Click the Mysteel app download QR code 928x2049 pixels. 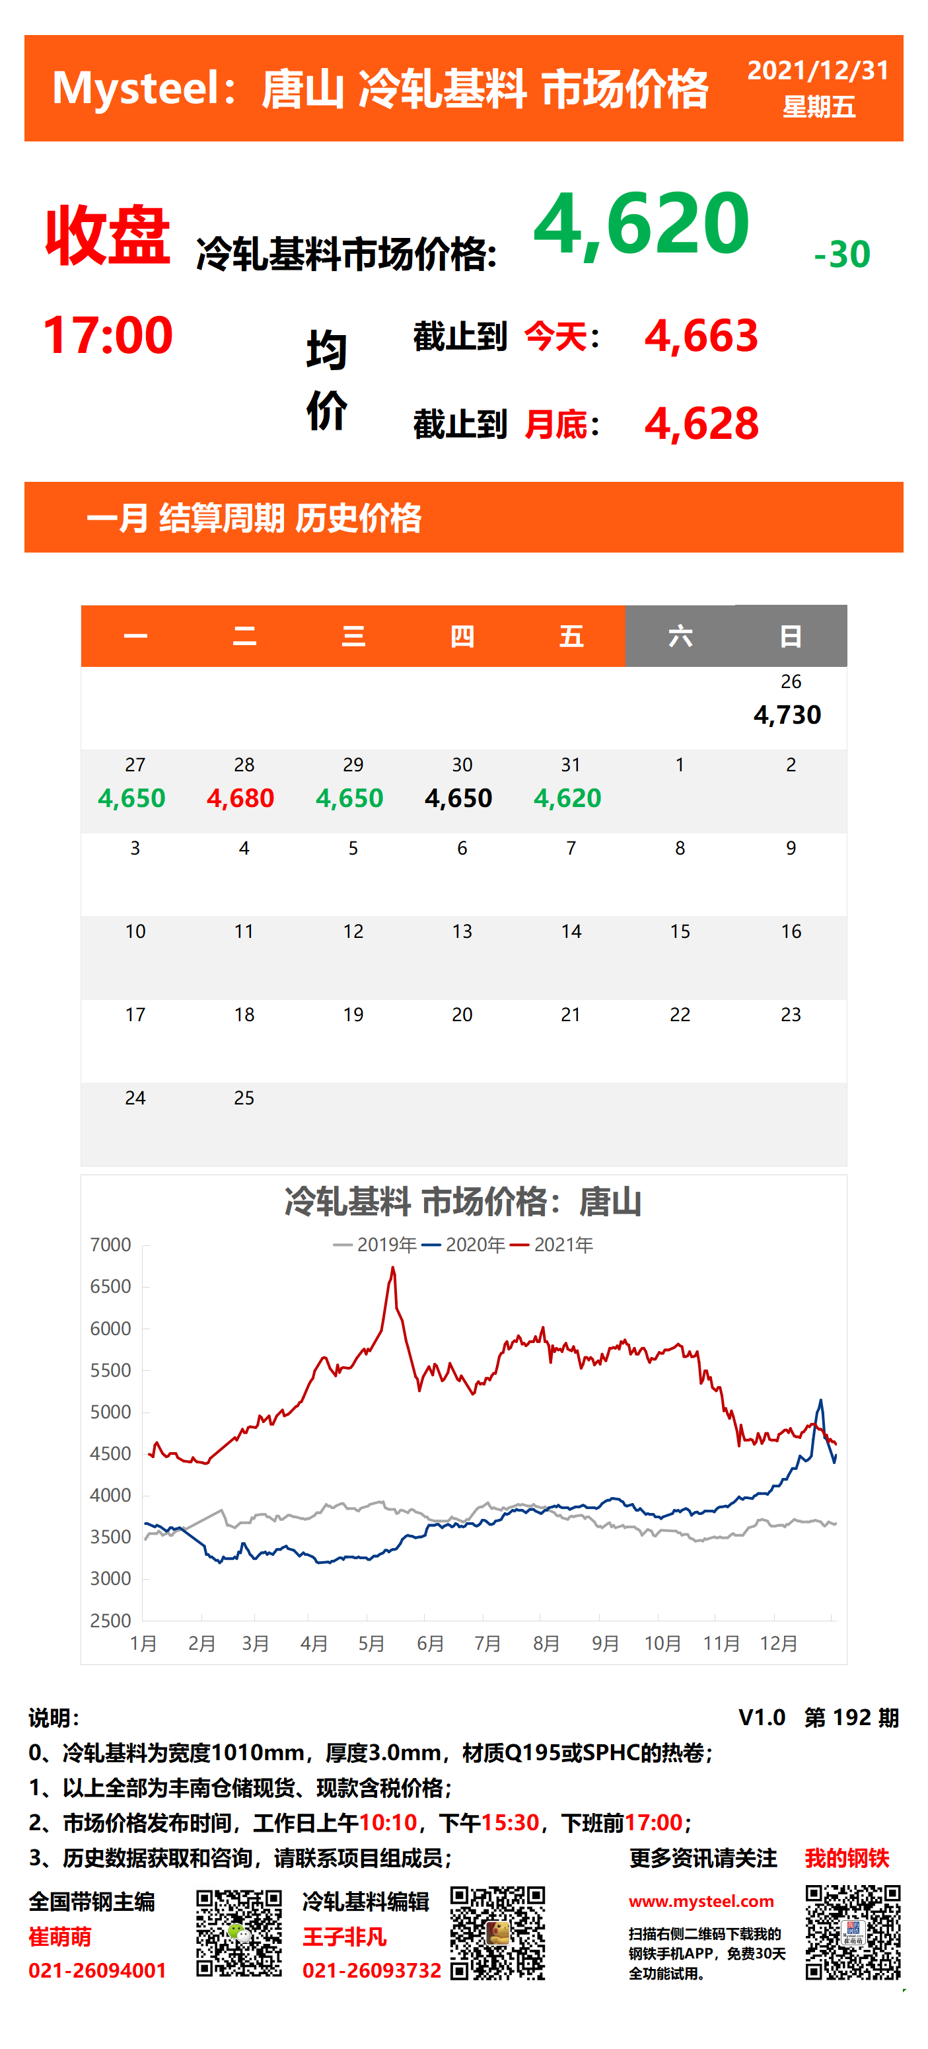(853, 1932)
